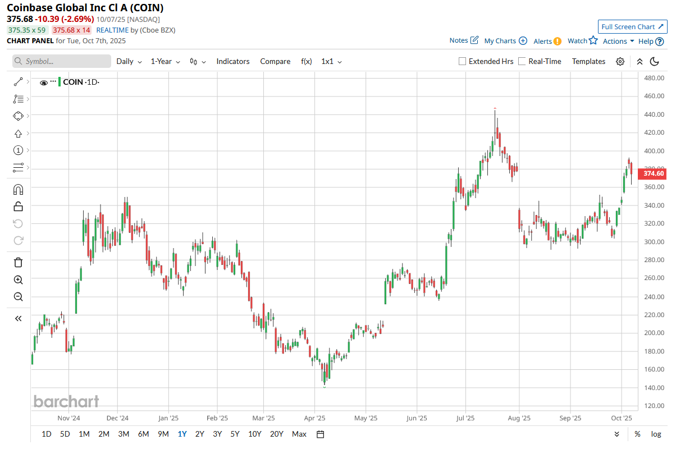The height and width of the screenshot is (449, 676).
Task: Open the 1x1 chart grid dropdown
Action: pos(331,62)
